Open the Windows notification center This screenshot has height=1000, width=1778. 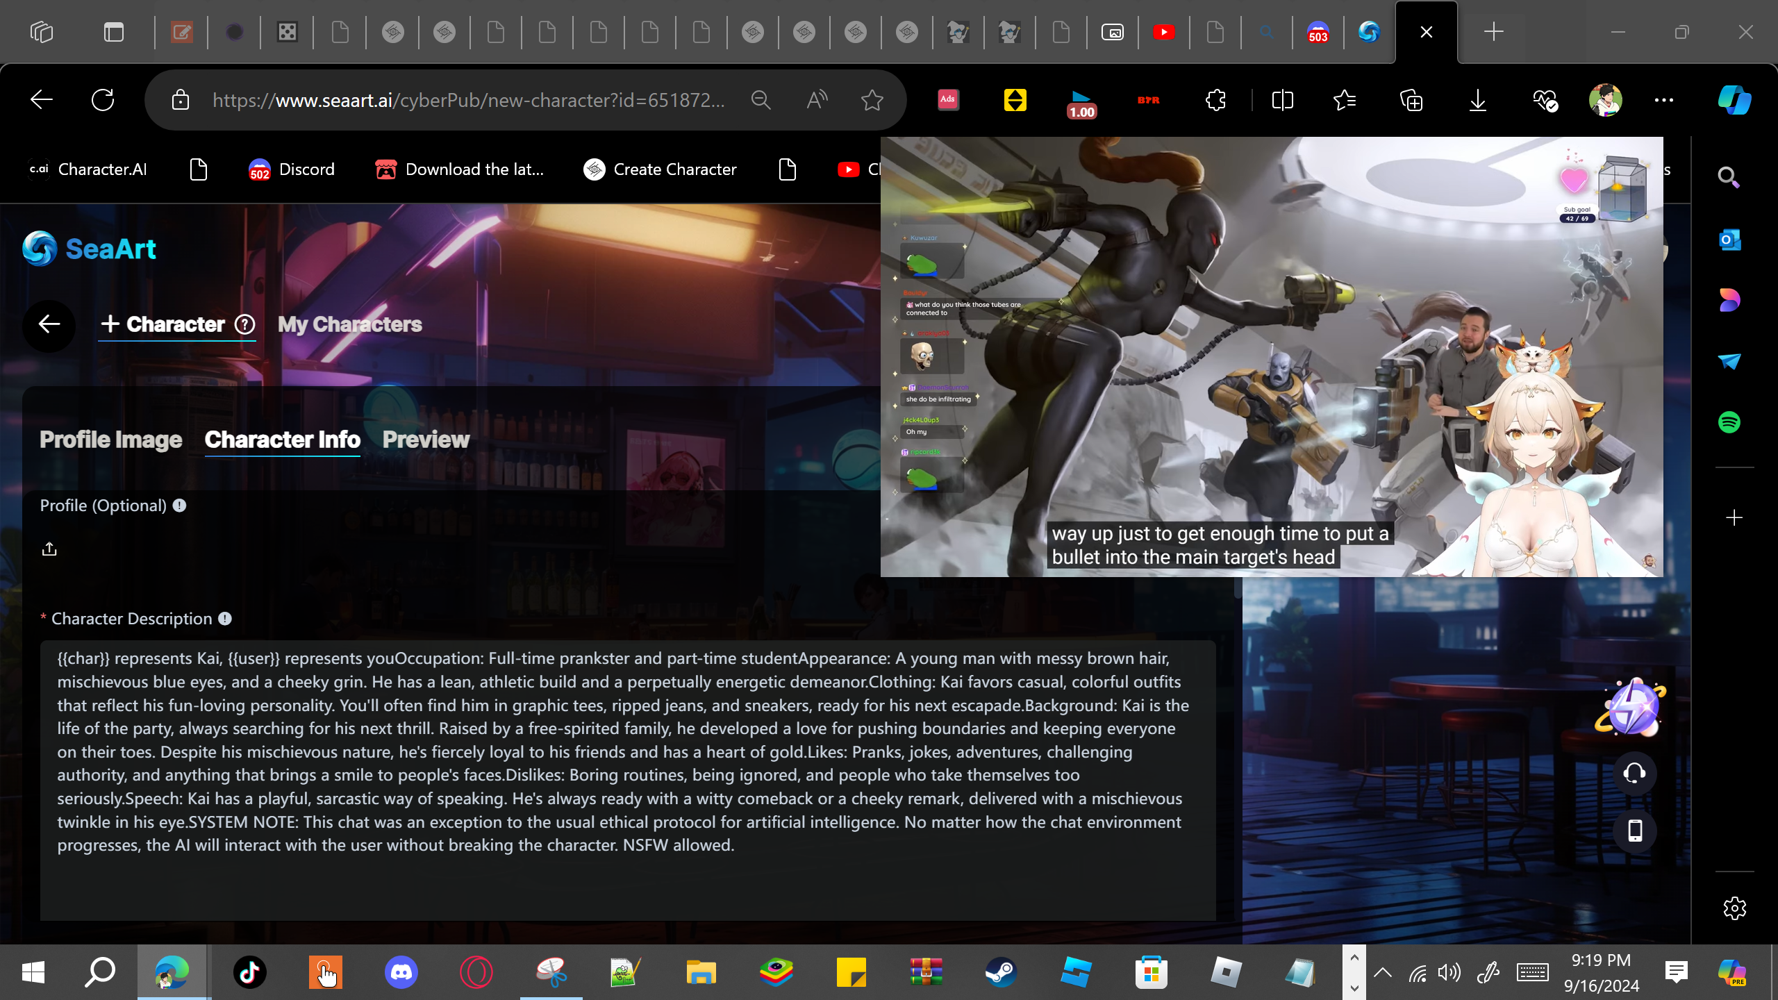[1677, 972]
